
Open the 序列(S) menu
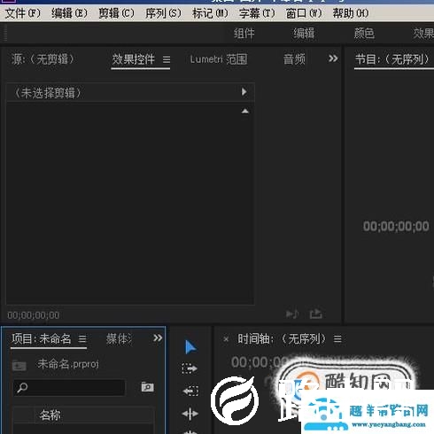(163, 13)
